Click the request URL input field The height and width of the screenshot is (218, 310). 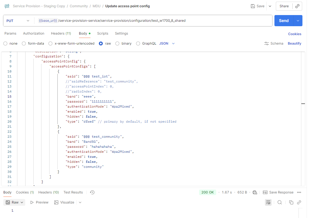[154, 21]
